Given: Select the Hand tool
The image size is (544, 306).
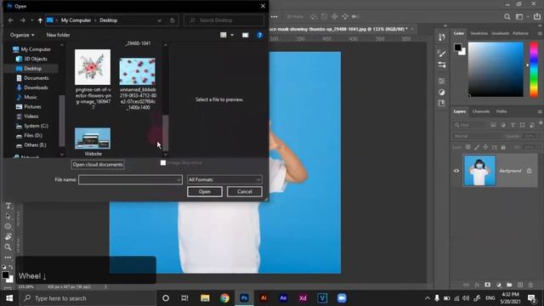Looking at the screenshot, I should (8, 237).
